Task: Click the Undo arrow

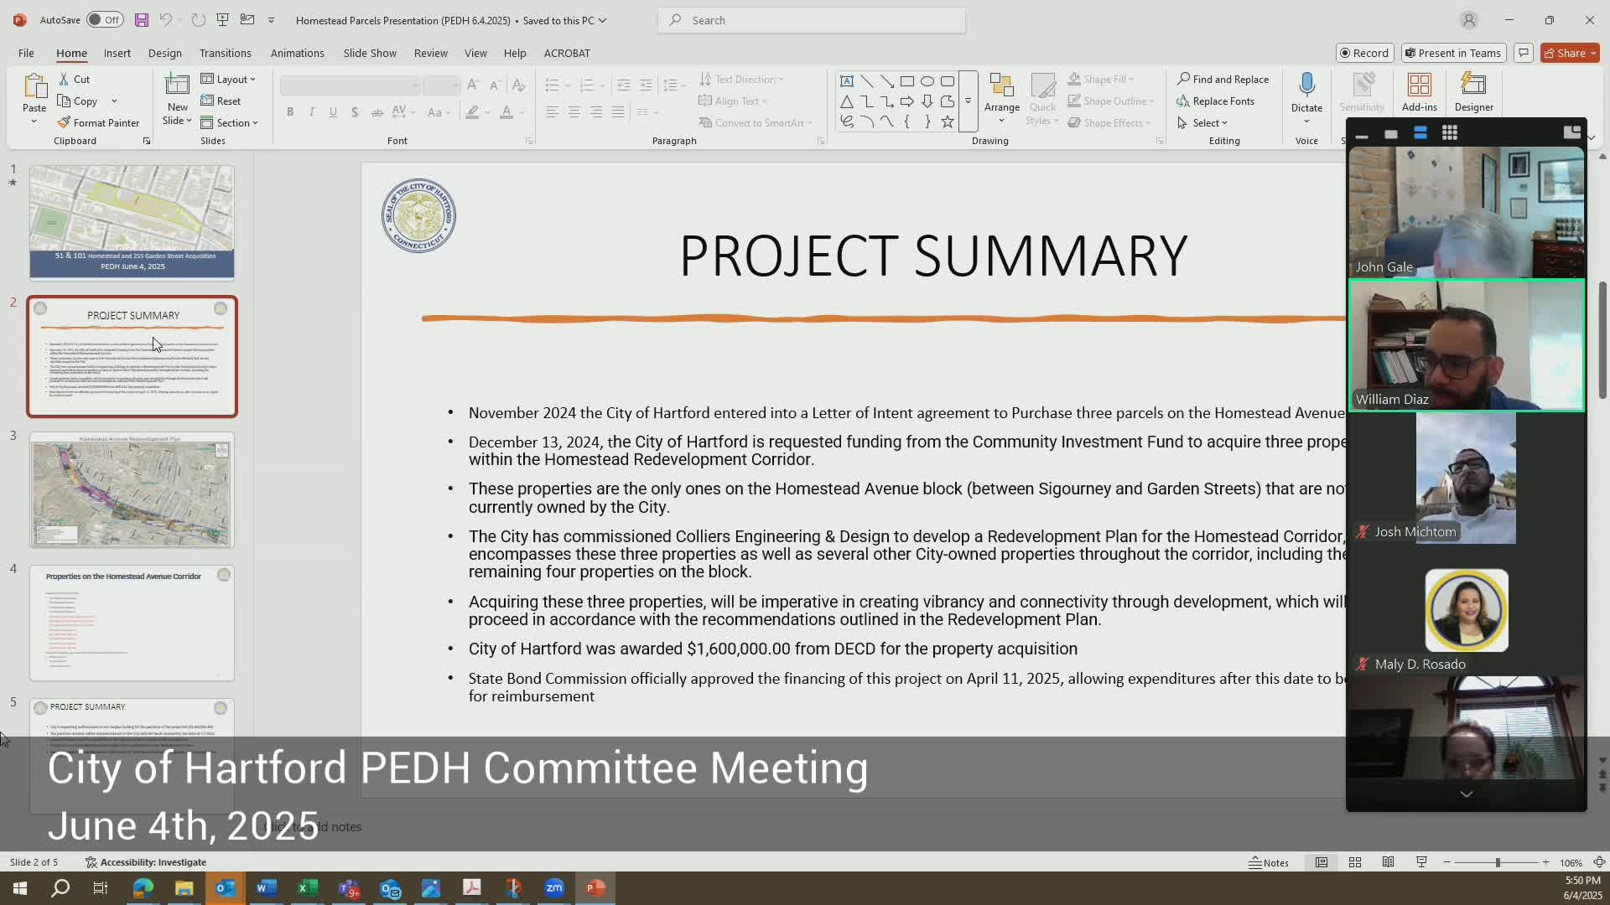Action: point(165,20)
